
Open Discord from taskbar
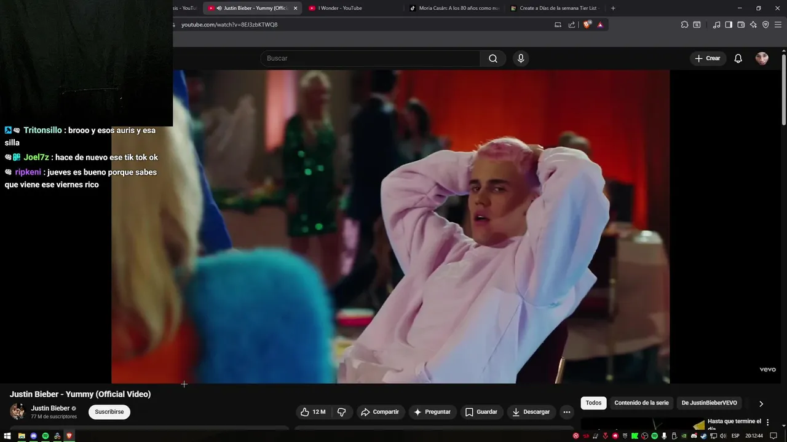[33, 436]
